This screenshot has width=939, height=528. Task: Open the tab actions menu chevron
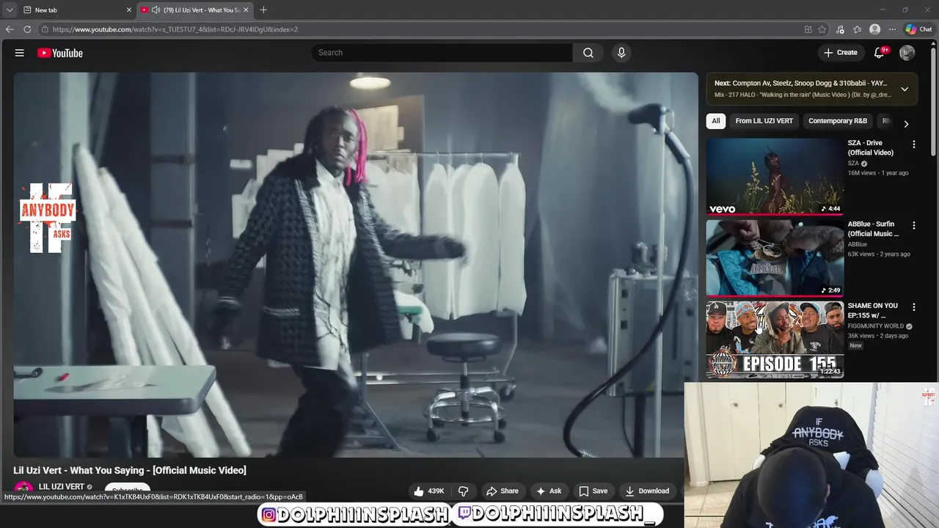pyautogui.click(x=10, y=10)
